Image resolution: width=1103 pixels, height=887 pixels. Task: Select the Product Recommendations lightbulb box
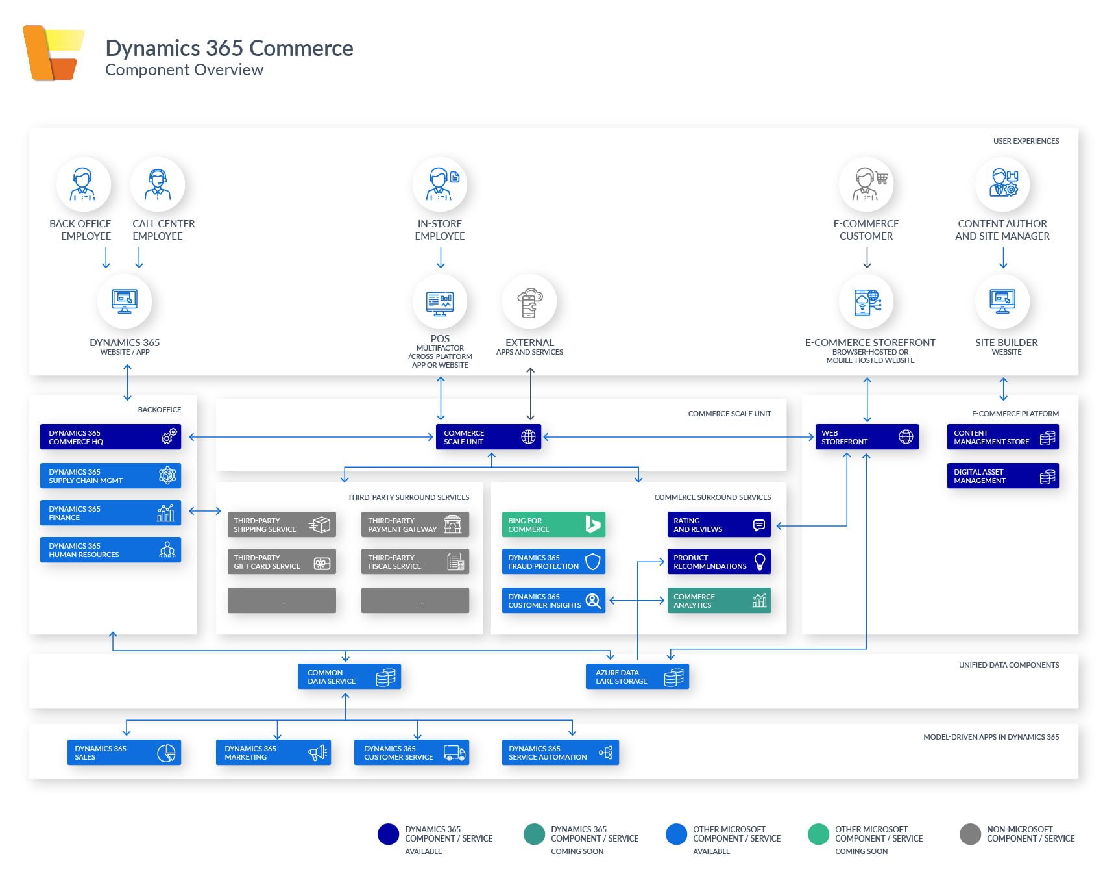[x=719, y=562]
